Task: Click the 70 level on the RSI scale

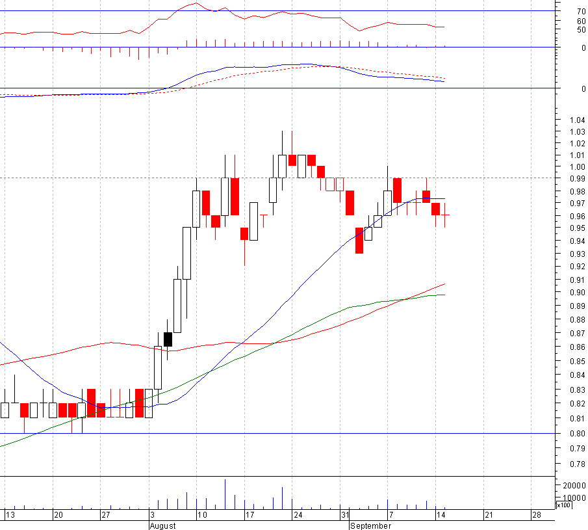Action: point(581,12)
